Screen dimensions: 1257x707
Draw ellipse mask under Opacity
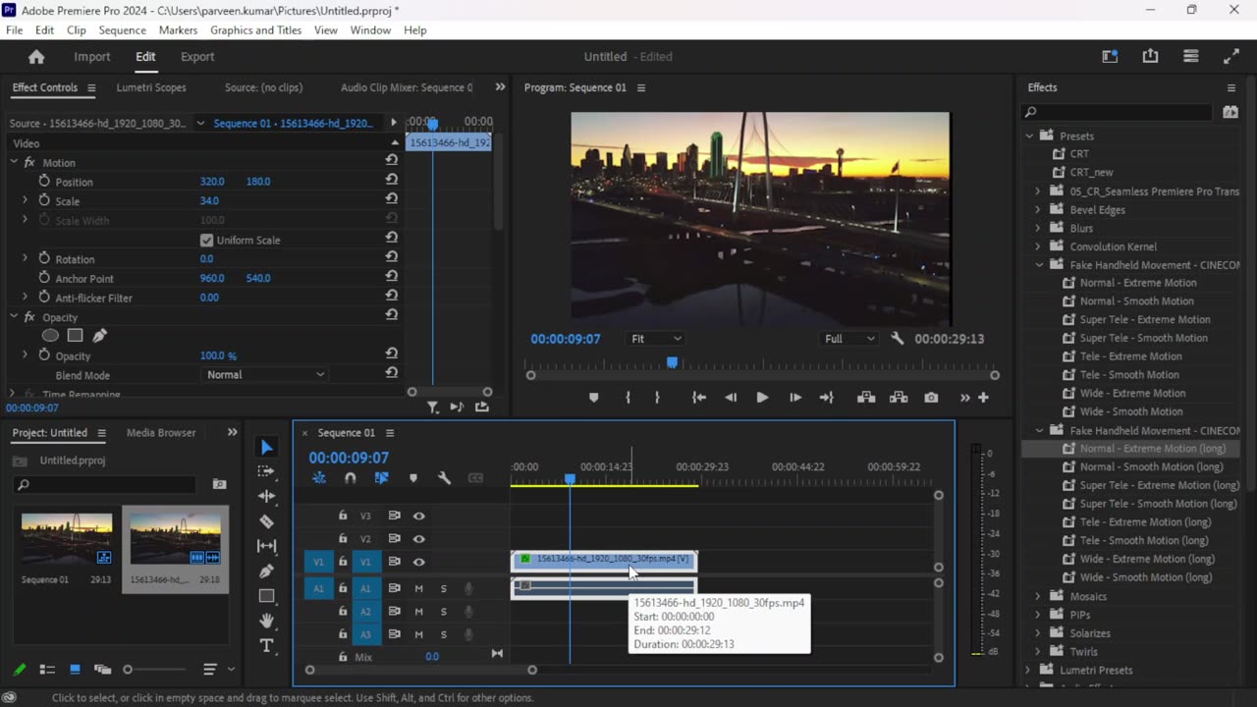pyautogui.click(x=50, y=336)
